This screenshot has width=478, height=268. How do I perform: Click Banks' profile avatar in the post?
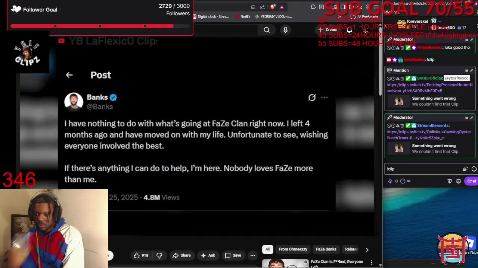coord(74,102)
